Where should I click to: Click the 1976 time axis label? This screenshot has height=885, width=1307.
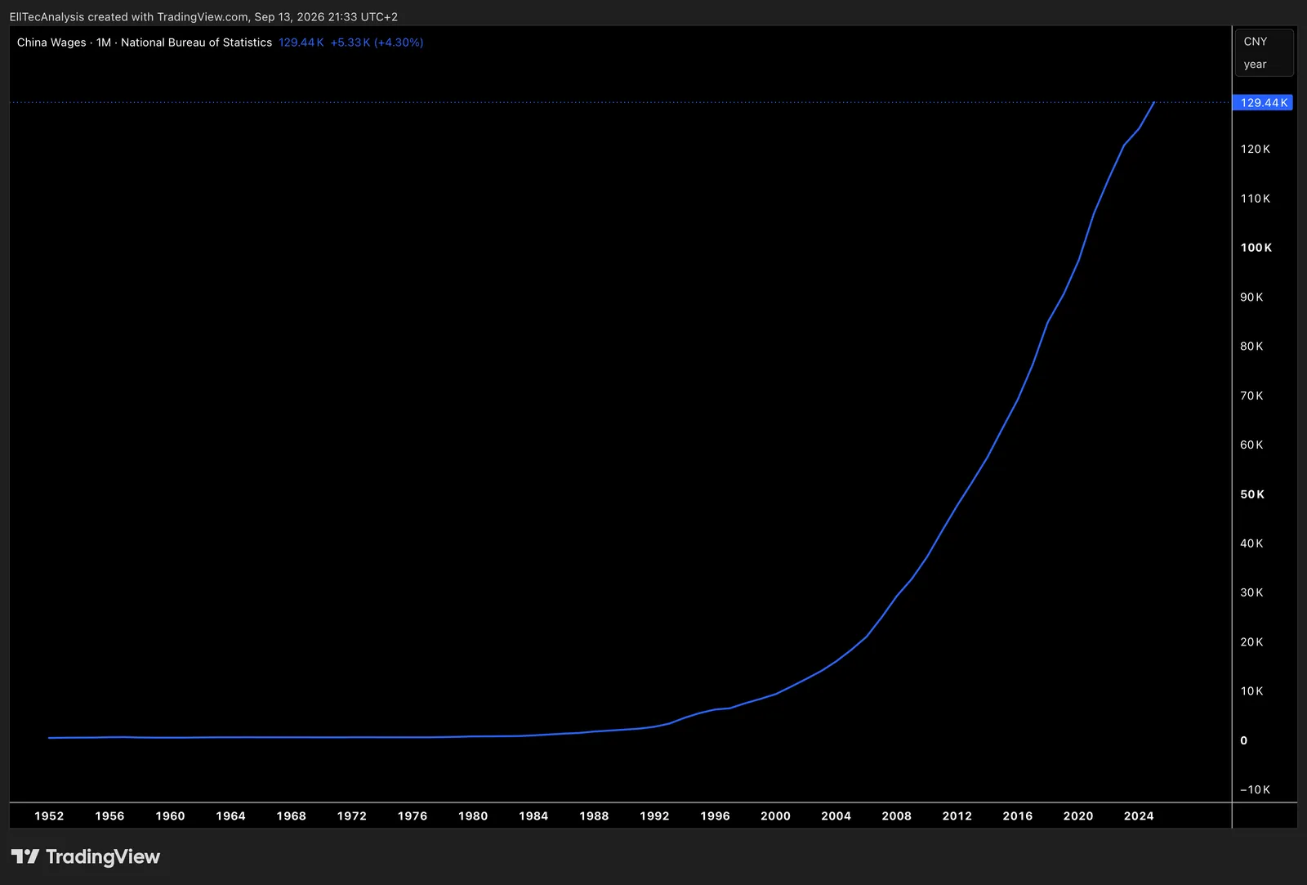coord(413,816)
